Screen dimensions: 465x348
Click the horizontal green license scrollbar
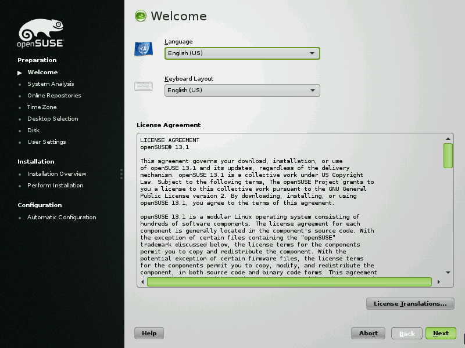click(x=289, y=282)
